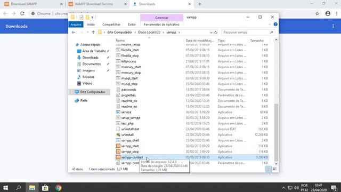Select the killprocess batch file icon
The width and height of the screenshot is (341, 192).
(118, 61)
